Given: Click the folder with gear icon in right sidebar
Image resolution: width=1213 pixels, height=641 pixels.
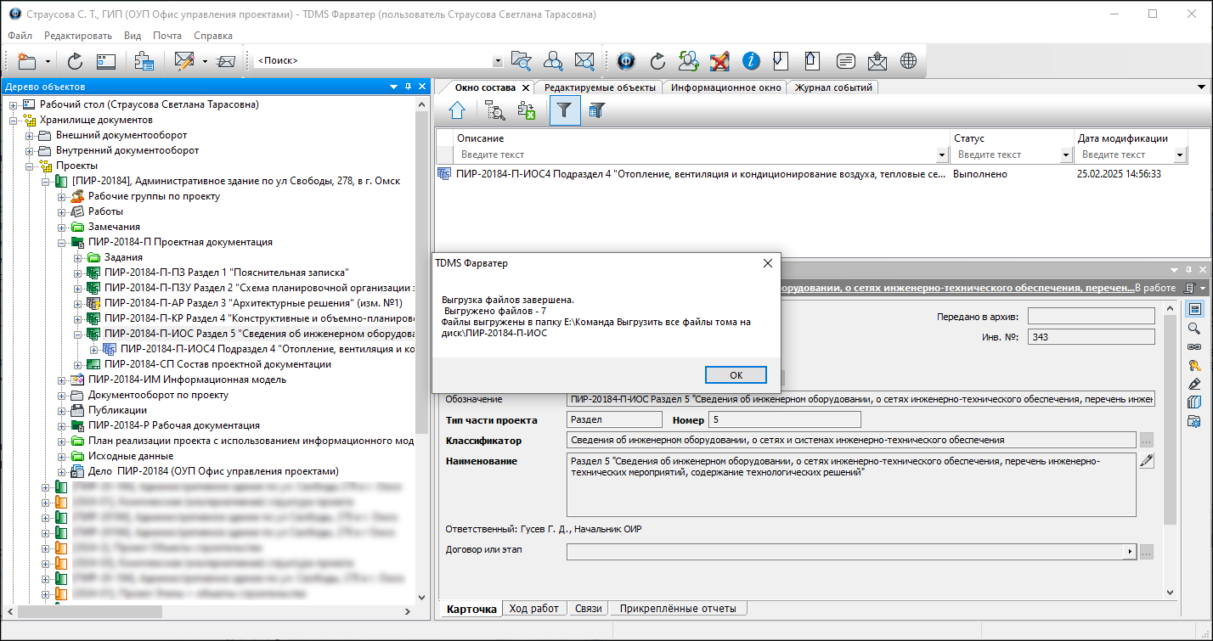Looking at the screenshot, I should (1194, 421).
